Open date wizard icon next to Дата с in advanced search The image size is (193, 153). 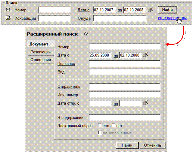[x=146, y=55]
